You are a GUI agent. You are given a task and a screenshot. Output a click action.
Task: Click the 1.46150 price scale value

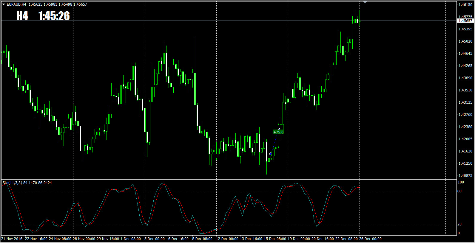[x=465, y=5]
